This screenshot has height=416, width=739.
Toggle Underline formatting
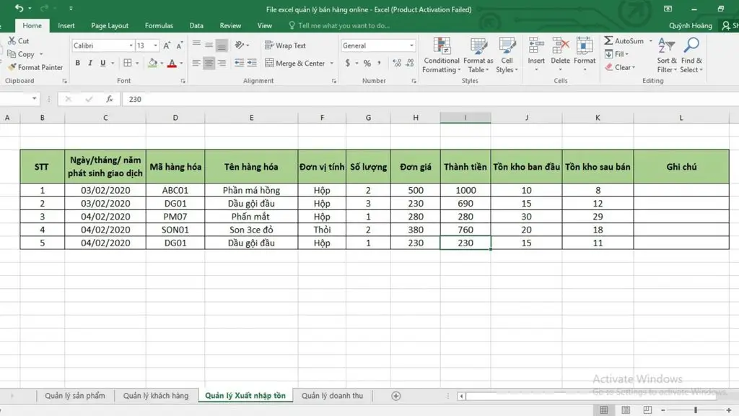[x=102, y=63]
